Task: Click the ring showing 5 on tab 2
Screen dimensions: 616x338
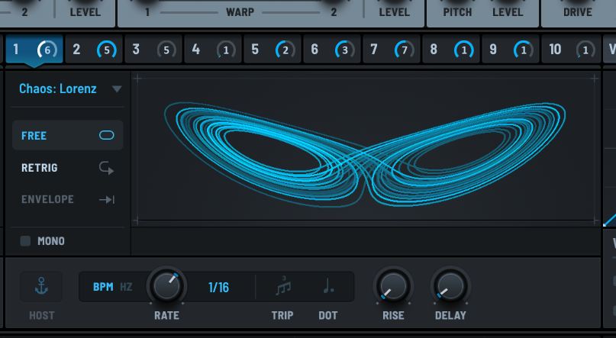Action: [x=107, y=50]
